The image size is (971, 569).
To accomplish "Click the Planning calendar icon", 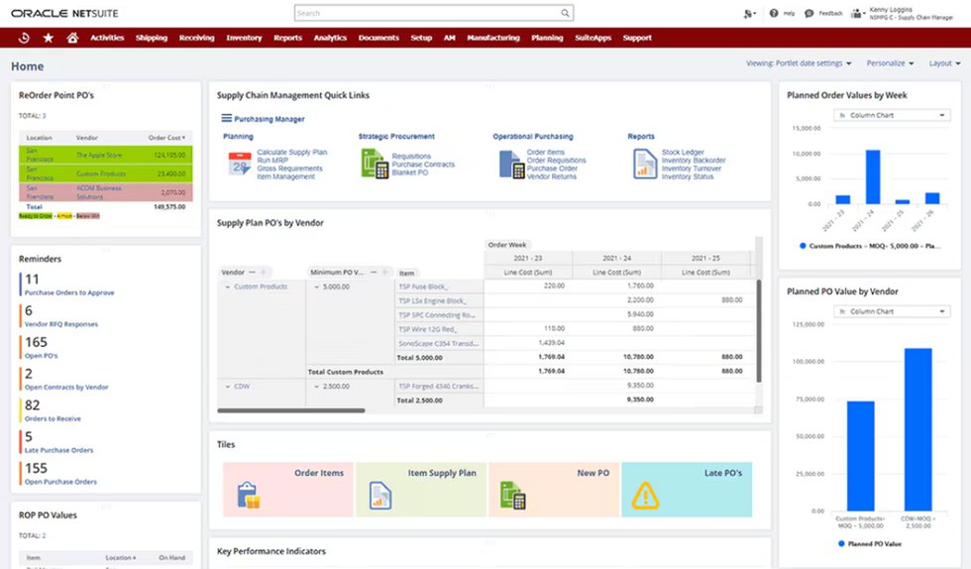I will tap(239, 164).
